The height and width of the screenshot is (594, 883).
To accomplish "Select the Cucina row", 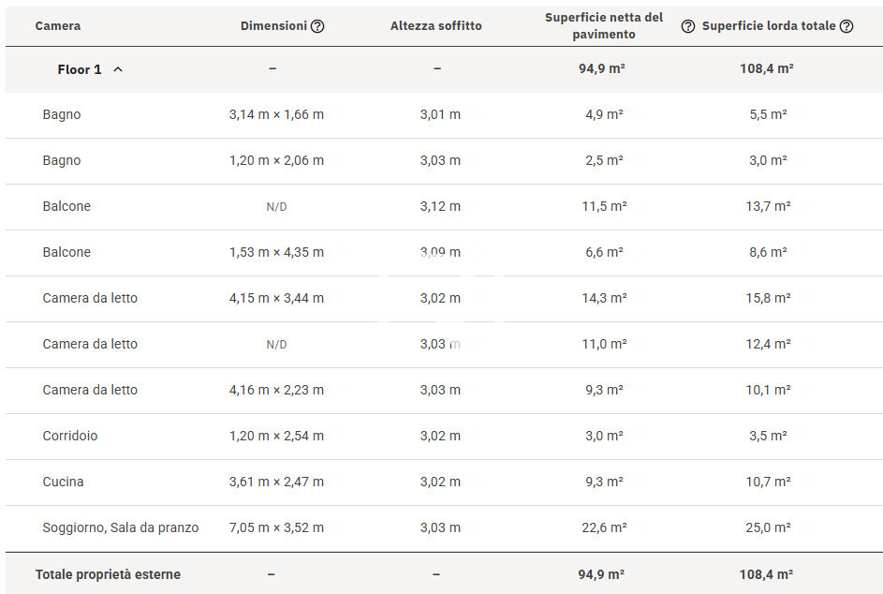I will pos(63,482).
